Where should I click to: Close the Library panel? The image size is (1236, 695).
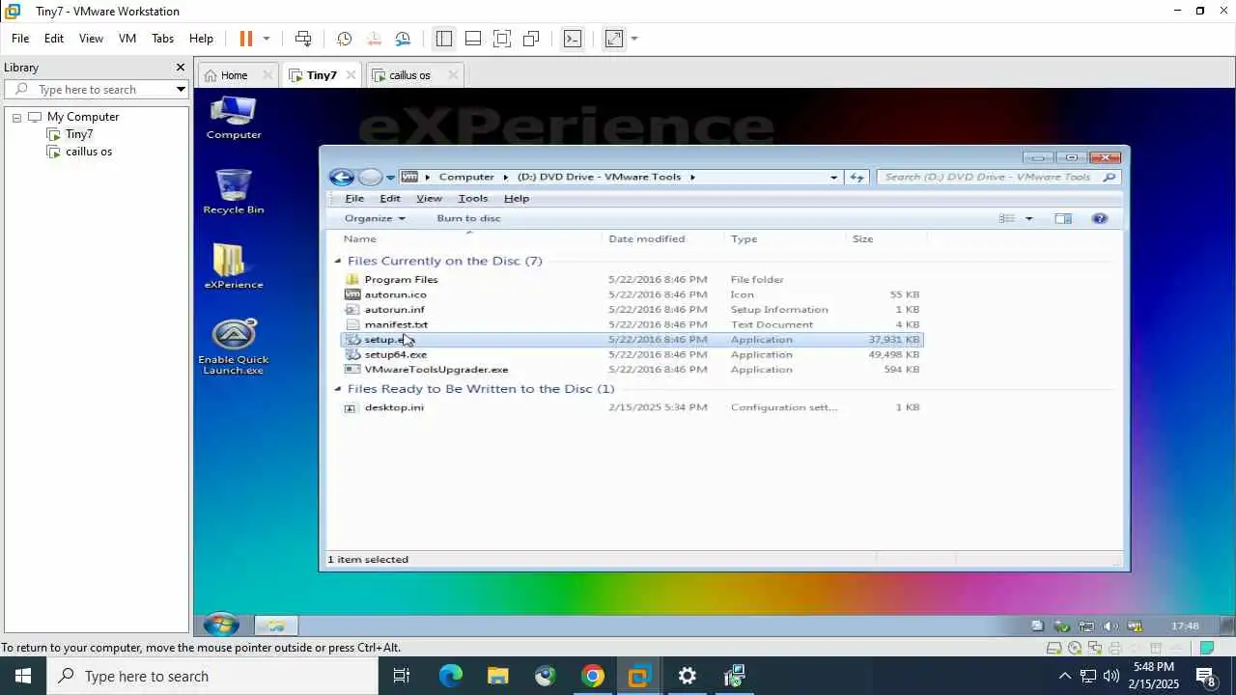coord(180,68)
